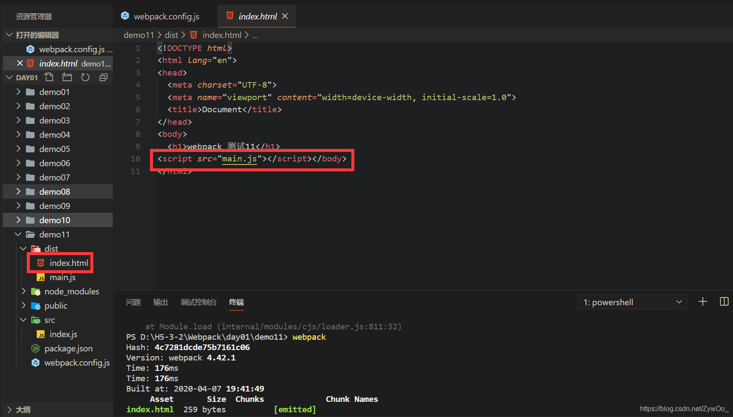
Task: Select the demo03 folder
Action: tap(58, 120)
